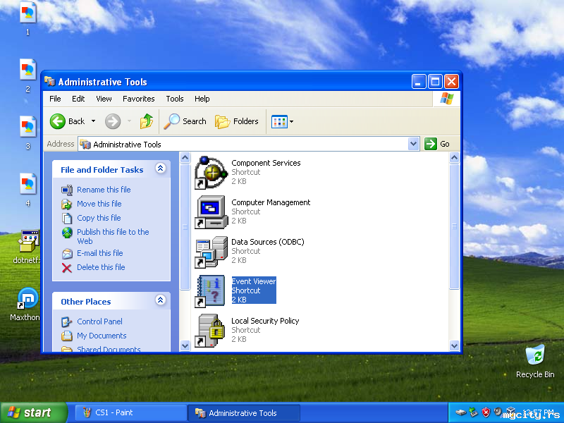Open the Favorites menu
The width and height of the screenshot is (564, 423).
coord(138,99)
